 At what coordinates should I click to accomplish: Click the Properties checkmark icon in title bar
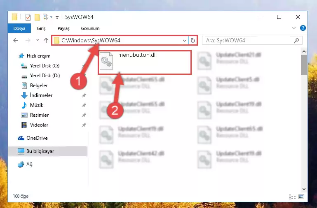28,17
